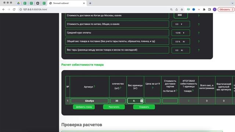Click the Проверка расчетов heading

(x=82, y=125)
